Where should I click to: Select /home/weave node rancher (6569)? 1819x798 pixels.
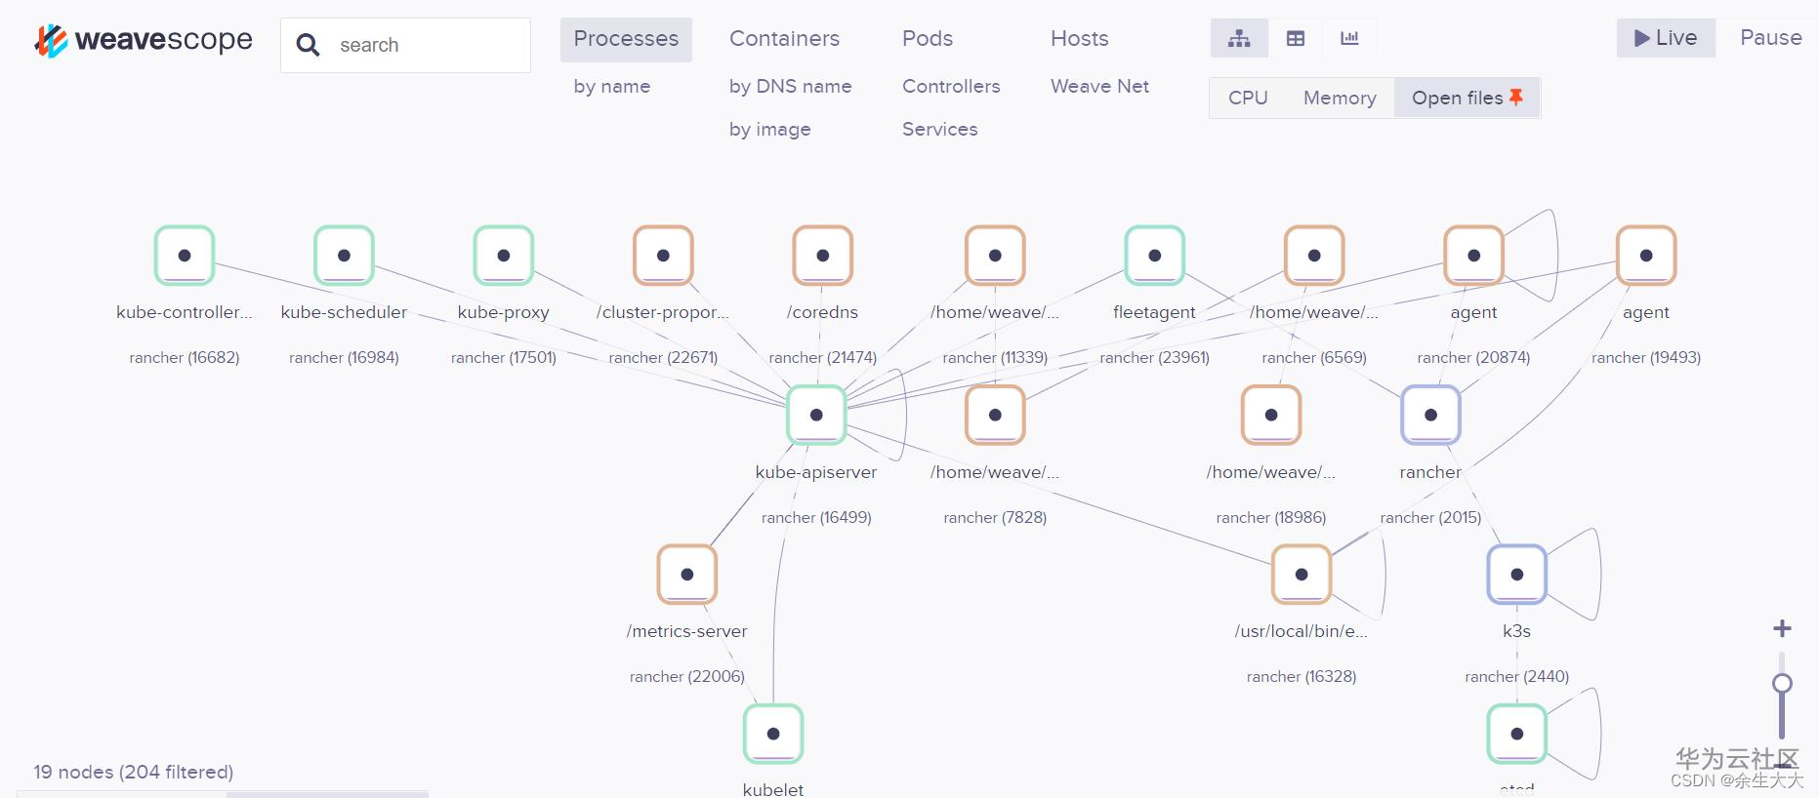[1314, 256]
